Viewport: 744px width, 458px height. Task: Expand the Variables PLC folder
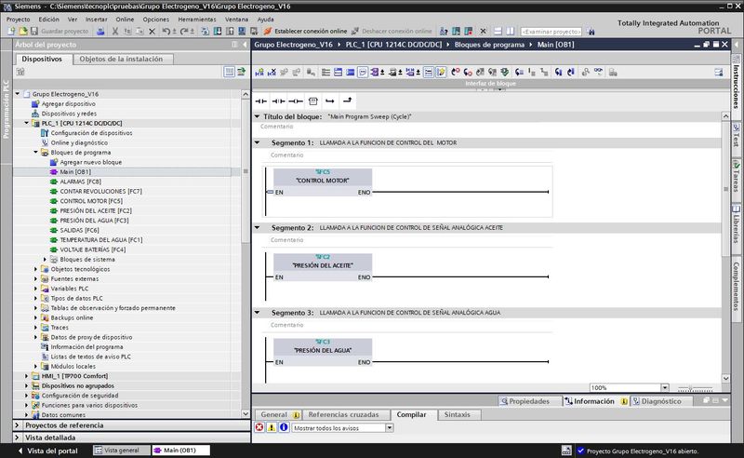(35, 289)
